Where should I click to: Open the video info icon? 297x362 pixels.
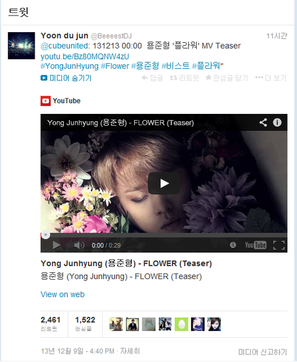[x=277, y=123]
